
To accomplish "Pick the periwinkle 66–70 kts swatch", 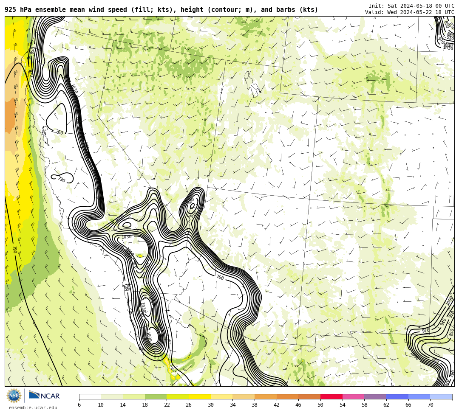I will (x=419, y=396).
